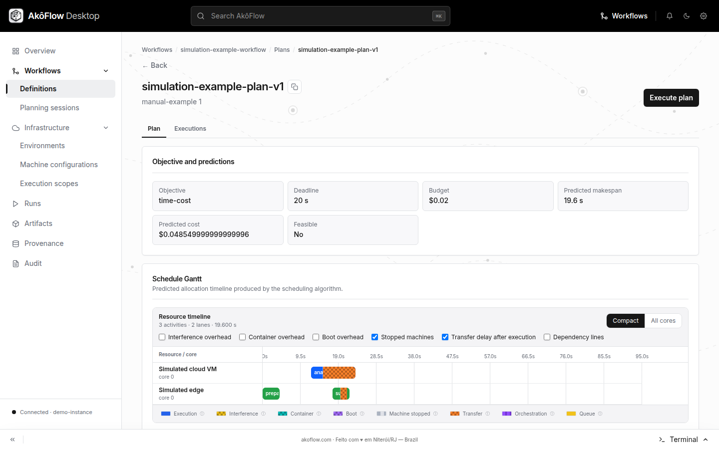Click the info icon beside Machine stopped
719x449 pixels.
click(x=435, y=414)
